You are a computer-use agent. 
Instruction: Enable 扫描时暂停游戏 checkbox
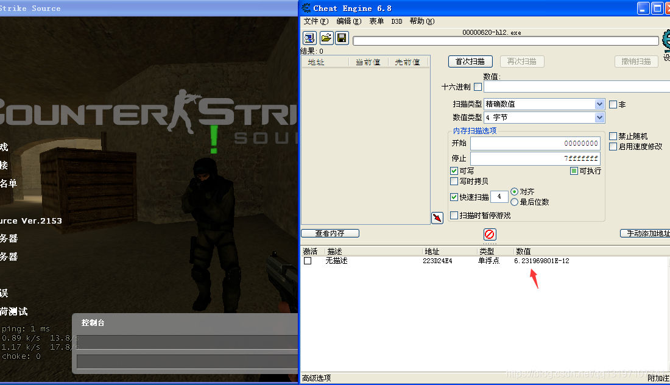454,216
